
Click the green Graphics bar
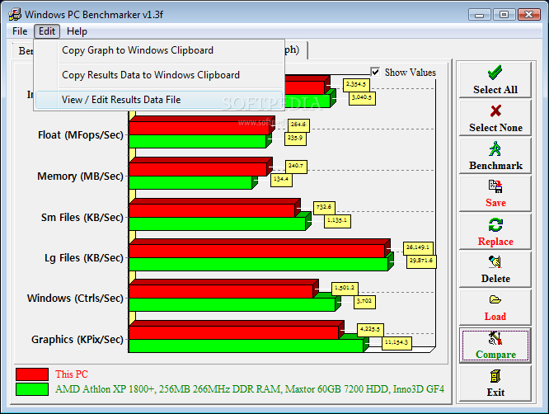click(x=246, y=346)
